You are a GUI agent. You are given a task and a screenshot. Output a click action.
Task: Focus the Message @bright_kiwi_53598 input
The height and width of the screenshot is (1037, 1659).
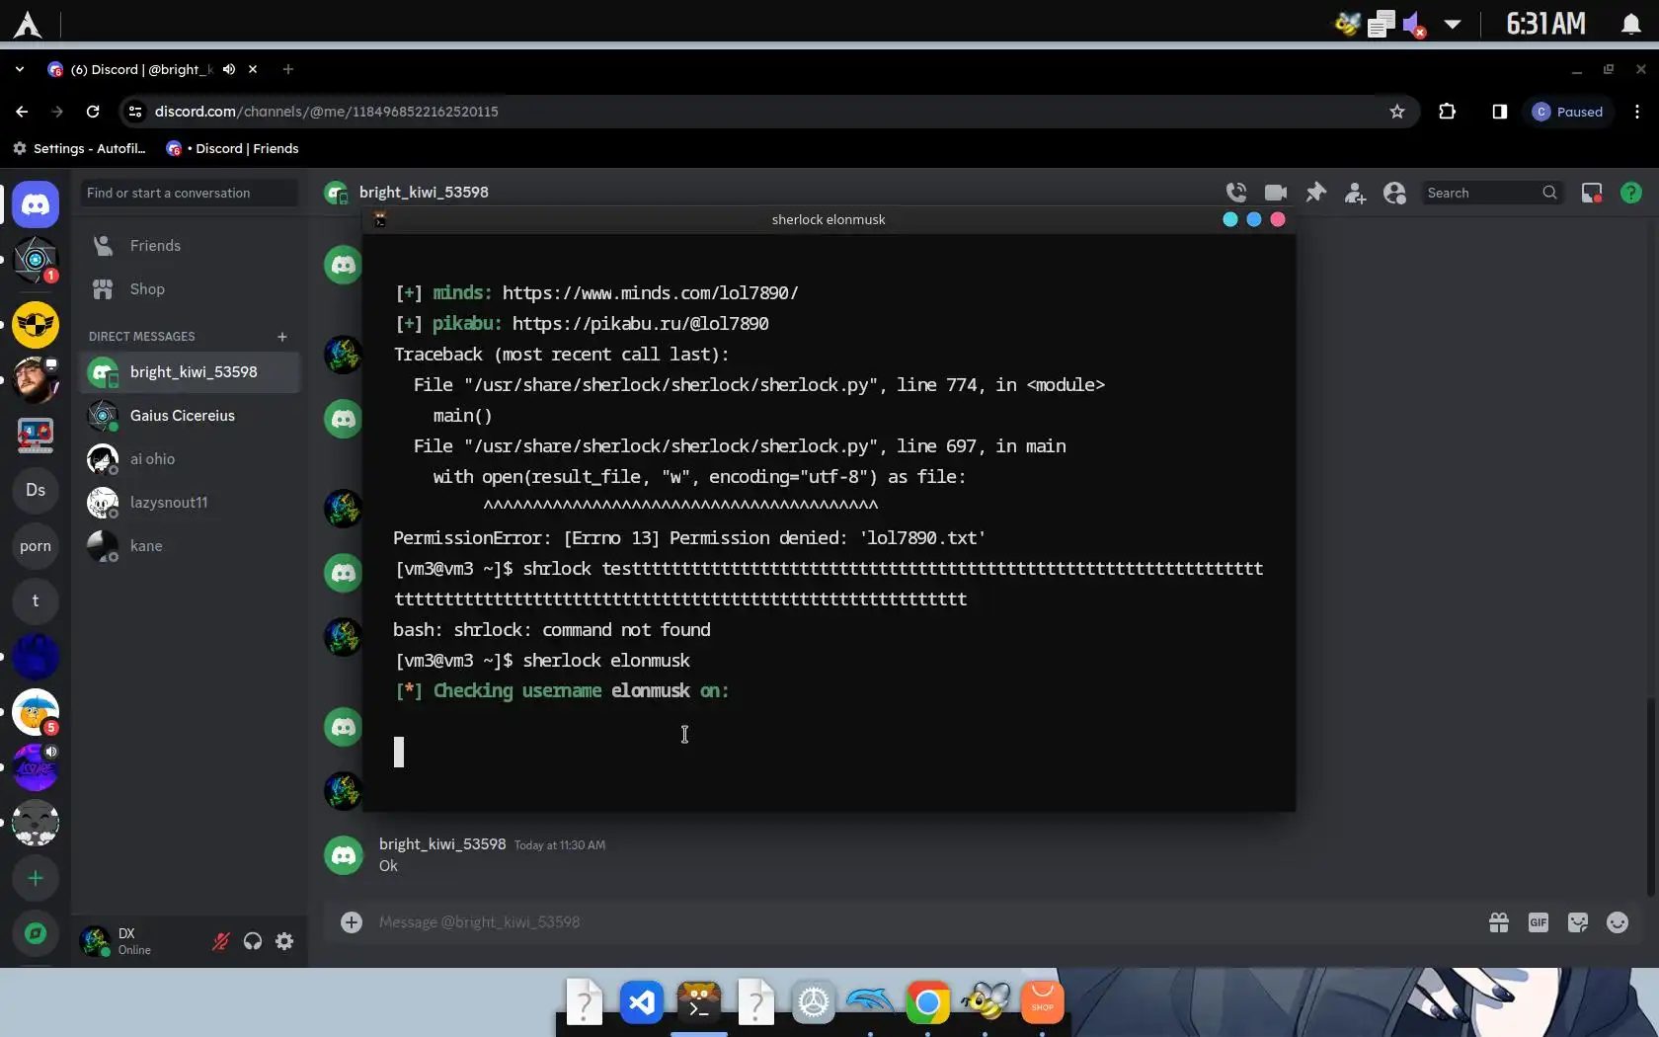tap(918, 922)
